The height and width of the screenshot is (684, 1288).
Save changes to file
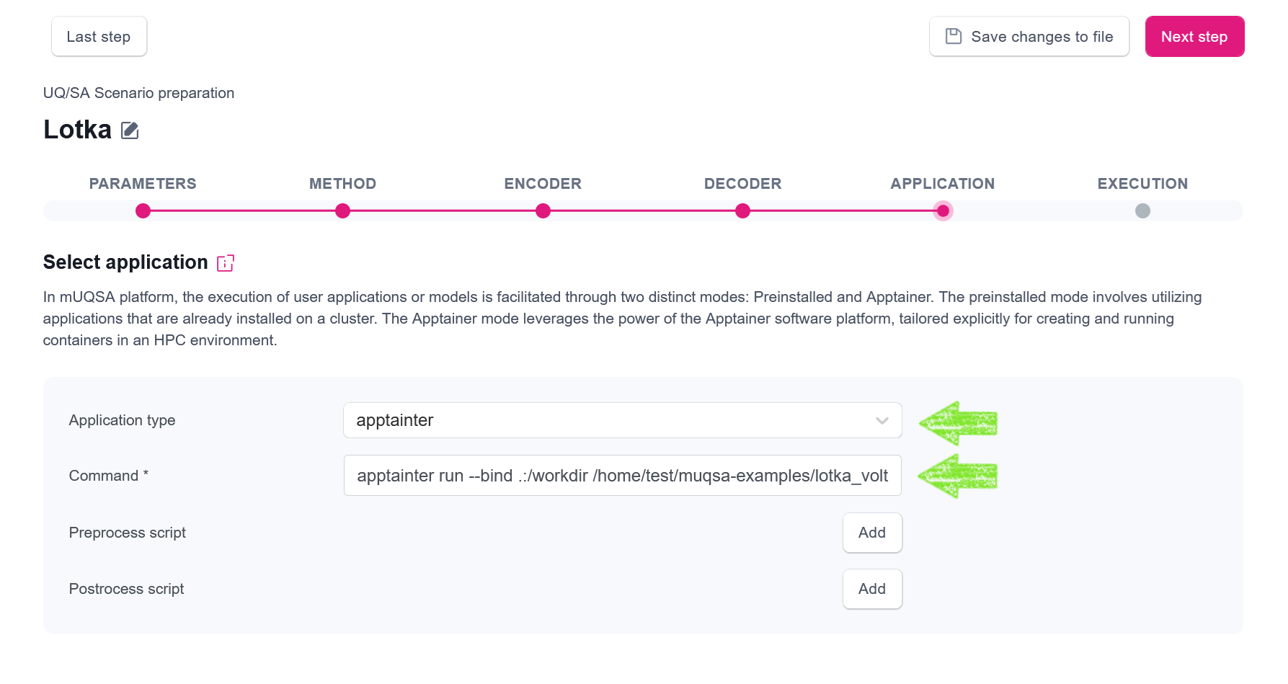point(1029,37)
